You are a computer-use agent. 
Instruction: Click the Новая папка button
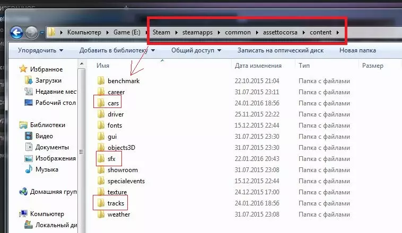coord(357,50)
